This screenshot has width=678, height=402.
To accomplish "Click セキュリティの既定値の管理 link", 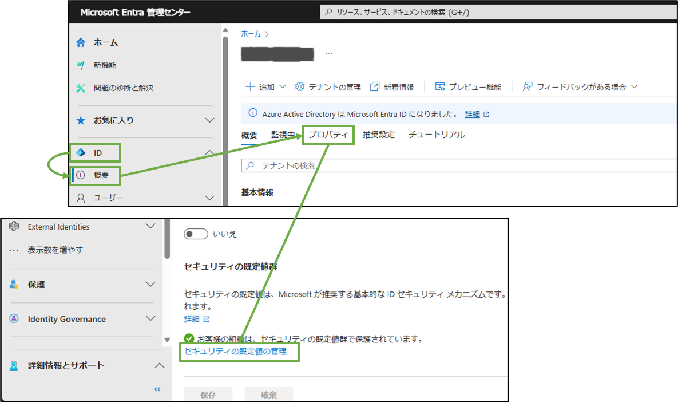I will (x=235, y=352).
